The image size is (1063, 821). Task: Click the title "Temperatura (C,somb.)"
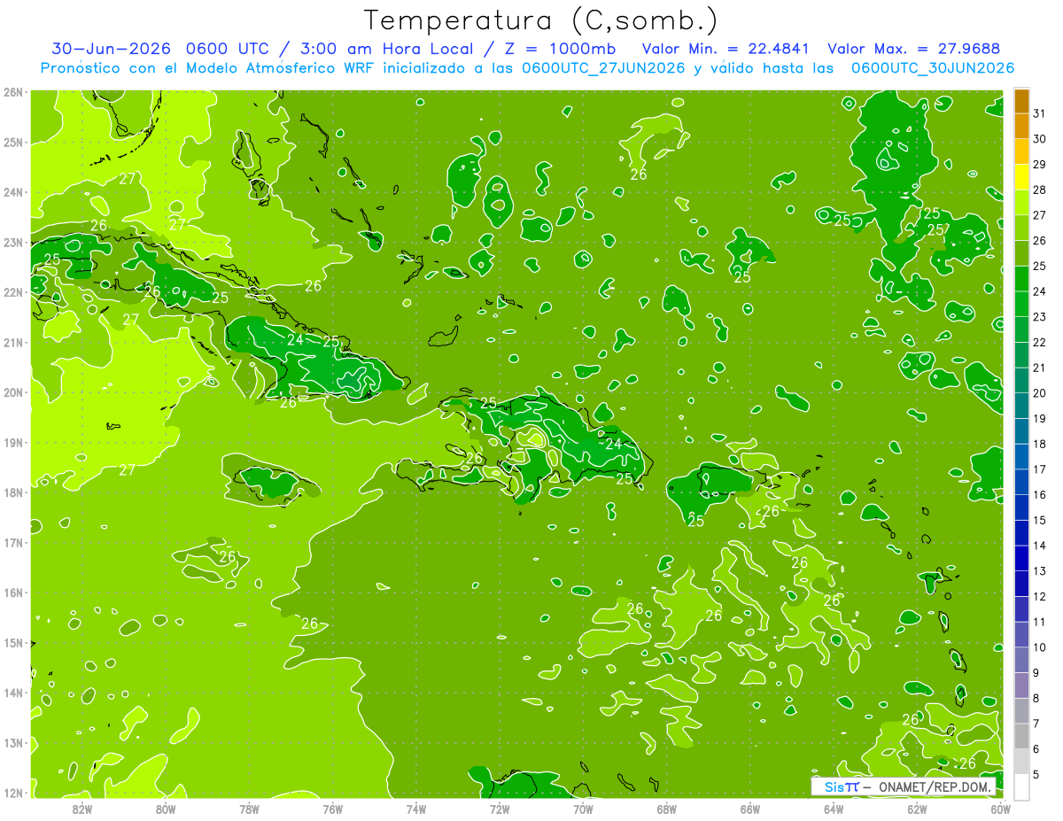click(x=541, y=20)
